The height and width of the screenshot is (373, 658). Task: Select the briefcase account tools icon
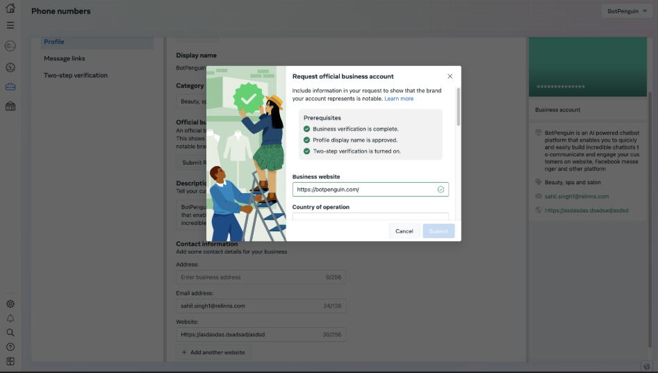click(x=10, y=87)
